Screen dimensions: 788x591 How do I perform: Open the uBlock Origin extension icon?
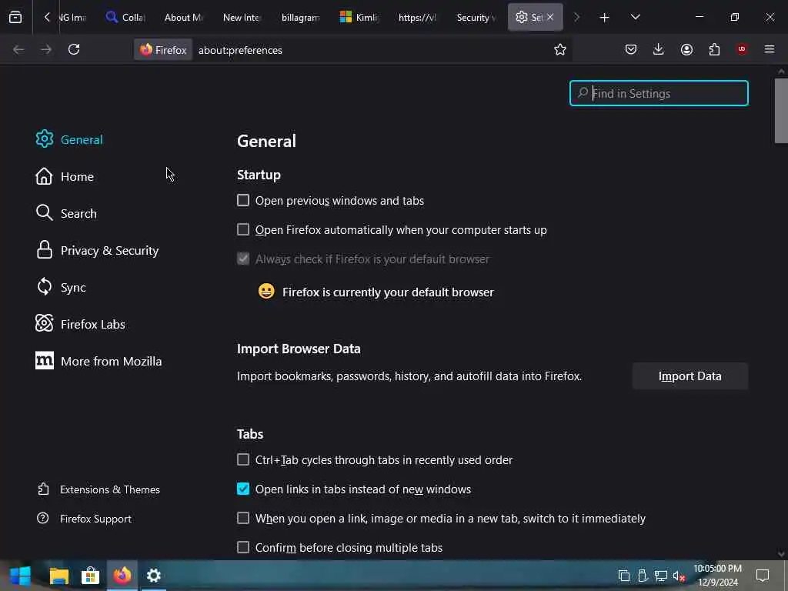(742, 49)
